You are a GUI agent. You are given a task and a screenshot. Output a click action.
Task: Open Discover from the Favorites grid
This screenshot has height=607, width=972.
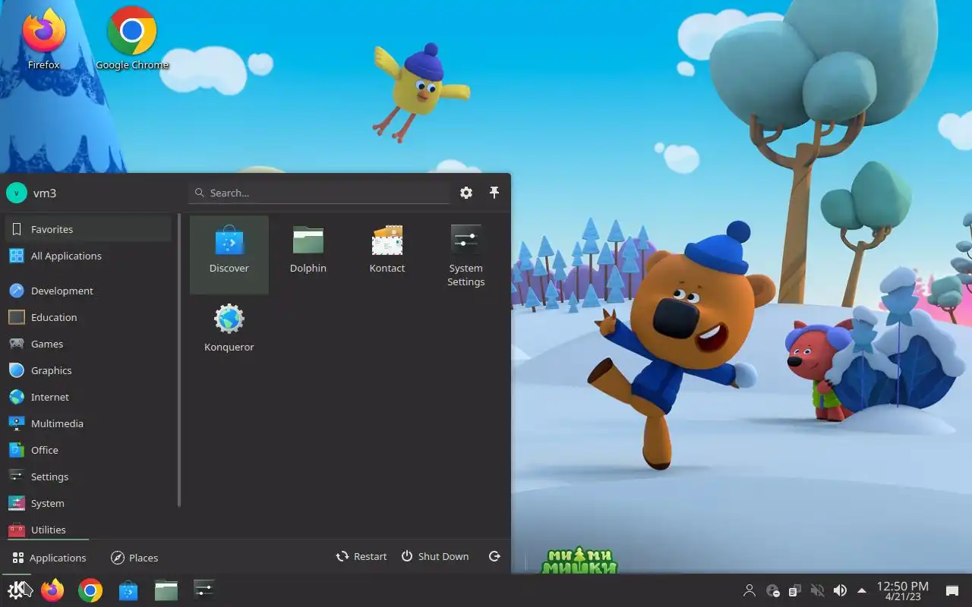229,254
